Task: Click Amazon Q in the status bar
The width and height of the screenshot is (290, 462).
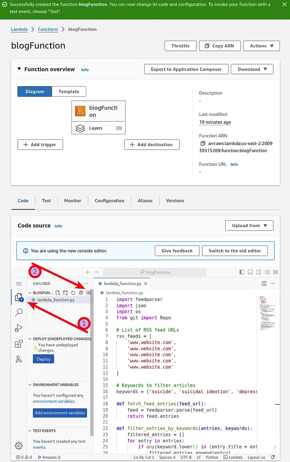Action: coord(49,457)
